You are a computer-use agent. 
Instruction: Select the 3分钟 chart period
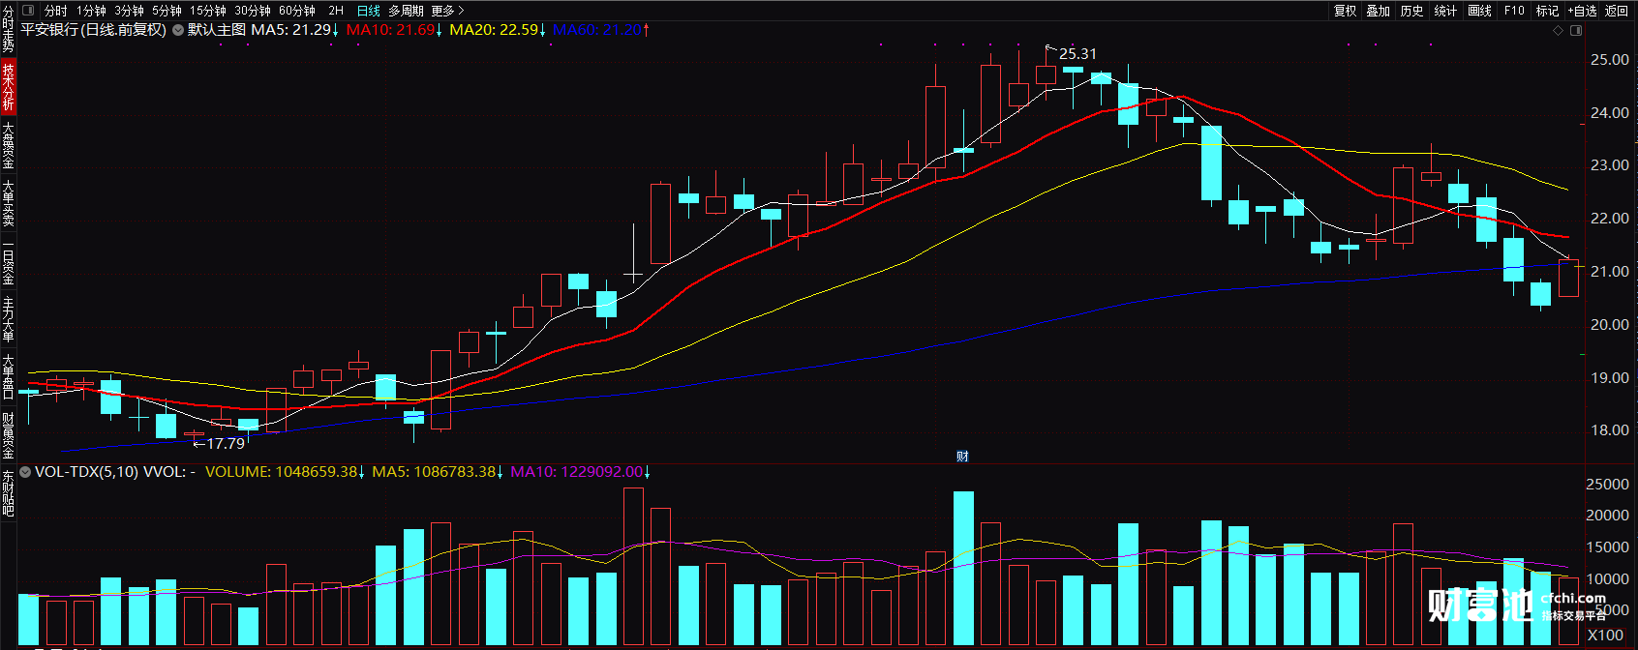[x=129, y=11]
